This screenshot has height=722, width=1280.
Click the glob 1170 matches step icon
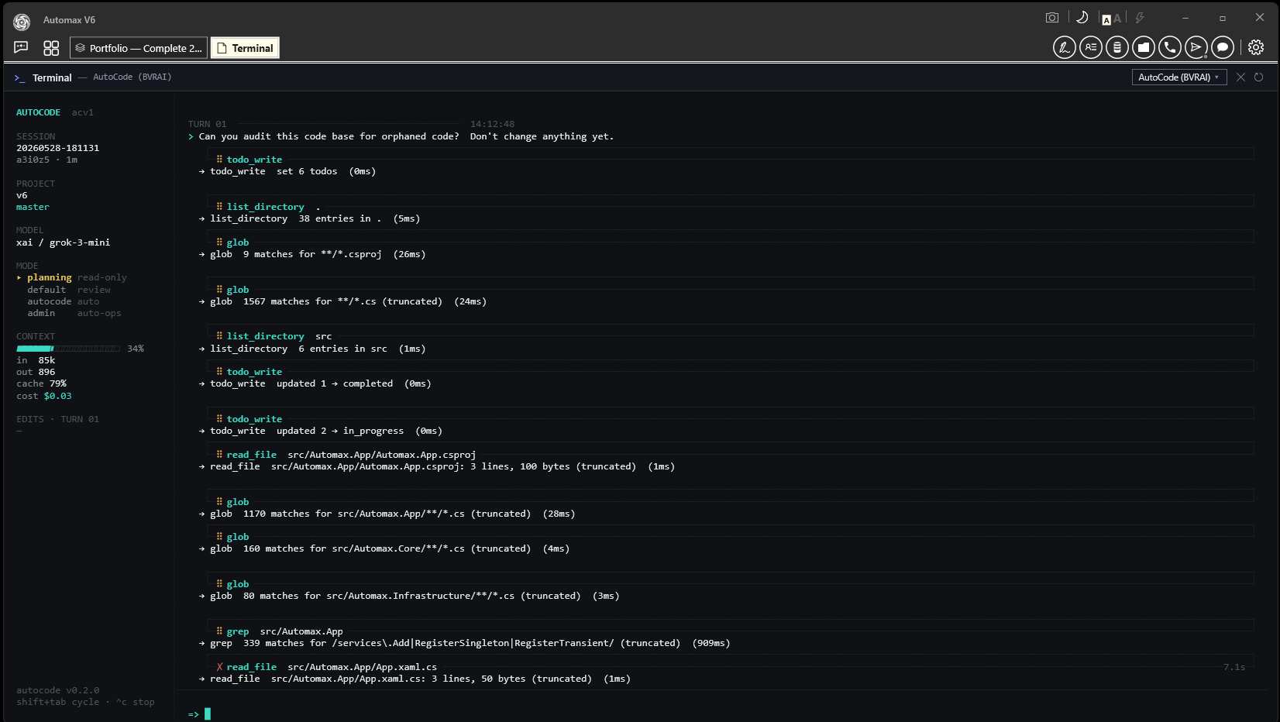tap(219, 502)
